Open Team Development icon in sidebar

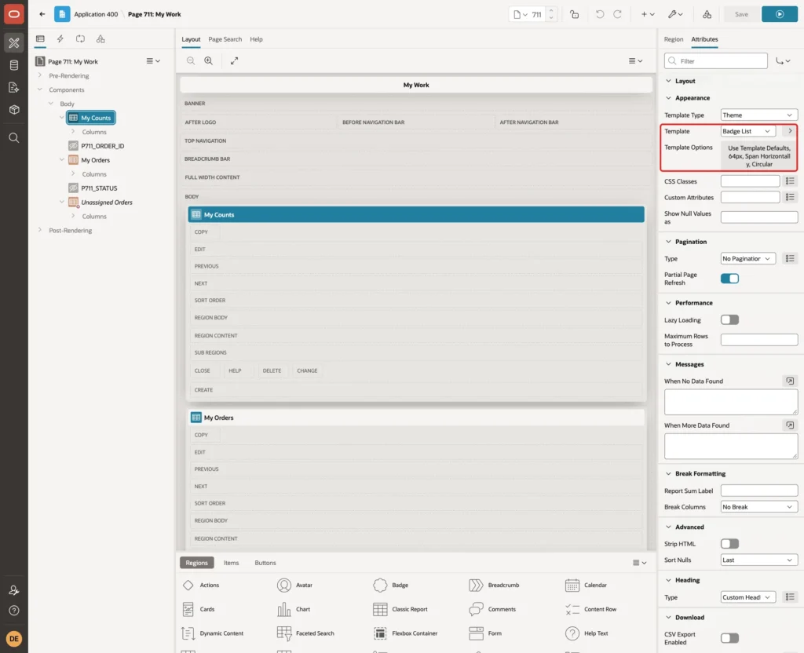pos(14,88)
